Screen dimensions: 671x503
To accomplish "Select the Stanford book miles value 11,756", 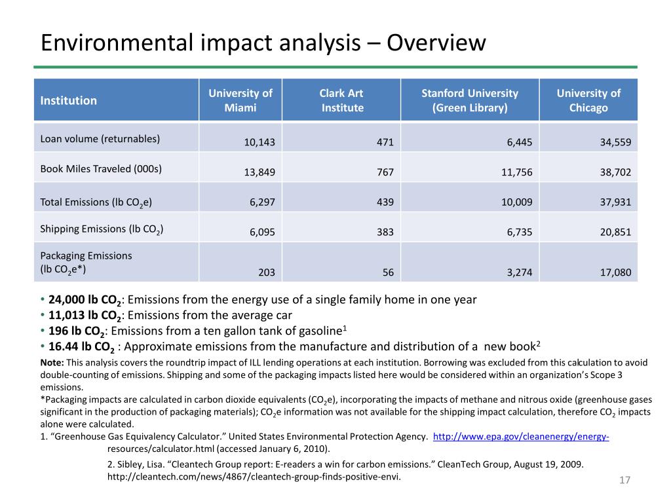I will click(517, 172).
